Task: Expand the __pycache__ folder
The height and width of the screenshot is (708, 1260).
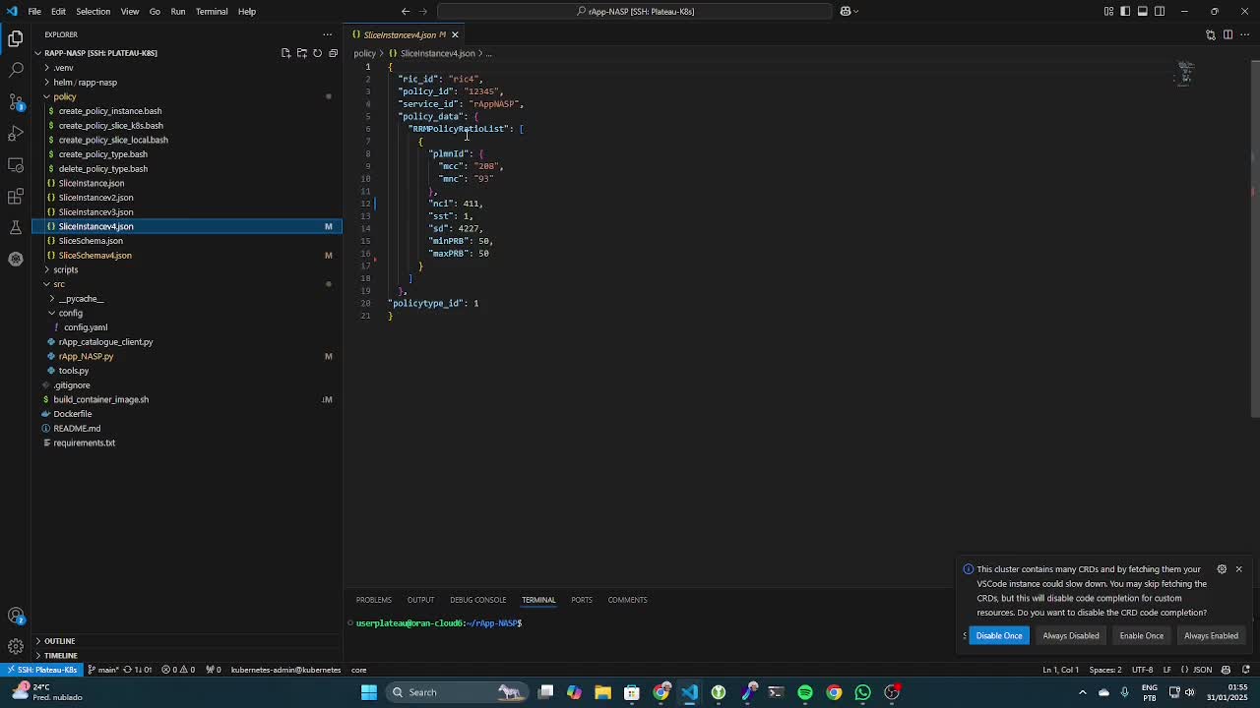Action: click(x=81, y=299)
